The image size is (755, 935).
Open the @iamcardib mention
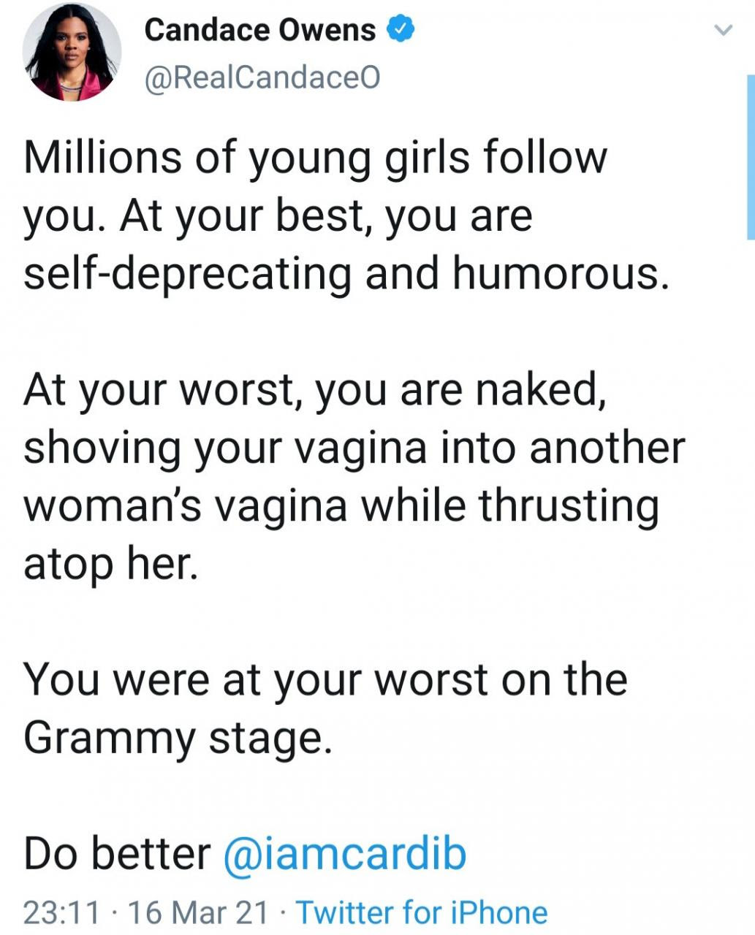[344, 853]
